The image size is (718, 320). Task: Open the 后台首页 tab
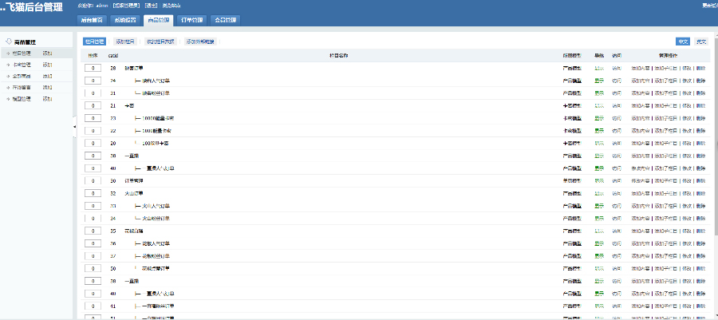click(x=92, y=20)
